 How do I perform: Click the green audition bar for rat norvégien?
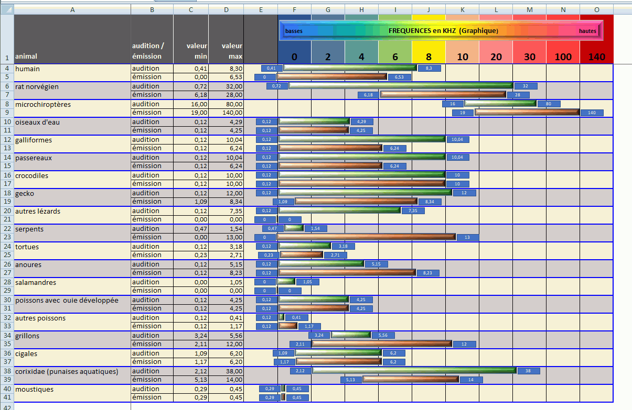401,85
